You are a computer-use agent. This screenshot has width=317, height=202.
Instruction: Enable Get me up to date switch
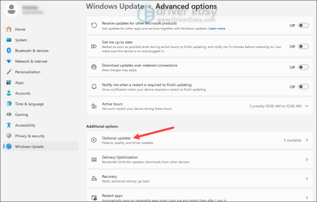pos(303,46)
